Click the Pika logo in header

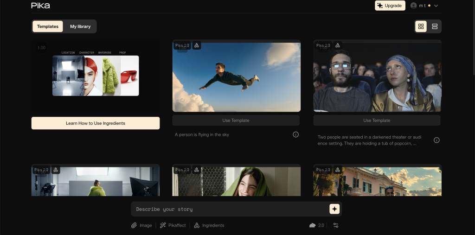[40, 6]
